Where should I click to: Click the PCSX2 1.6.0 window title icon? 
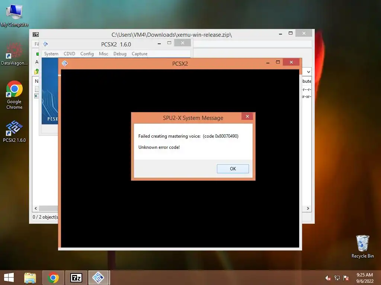tap(45, 44)
